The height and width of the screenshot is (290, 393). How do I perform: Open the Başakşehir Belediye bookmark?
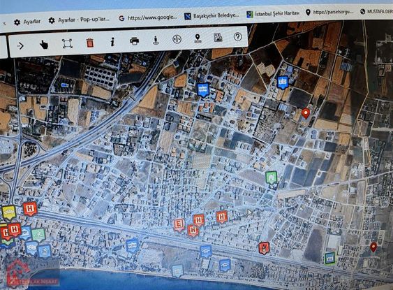(212, 15)
